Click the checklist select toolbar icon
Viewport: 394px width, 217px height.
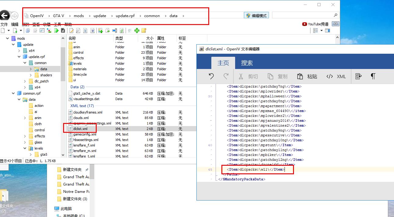[x=42, y=31]
